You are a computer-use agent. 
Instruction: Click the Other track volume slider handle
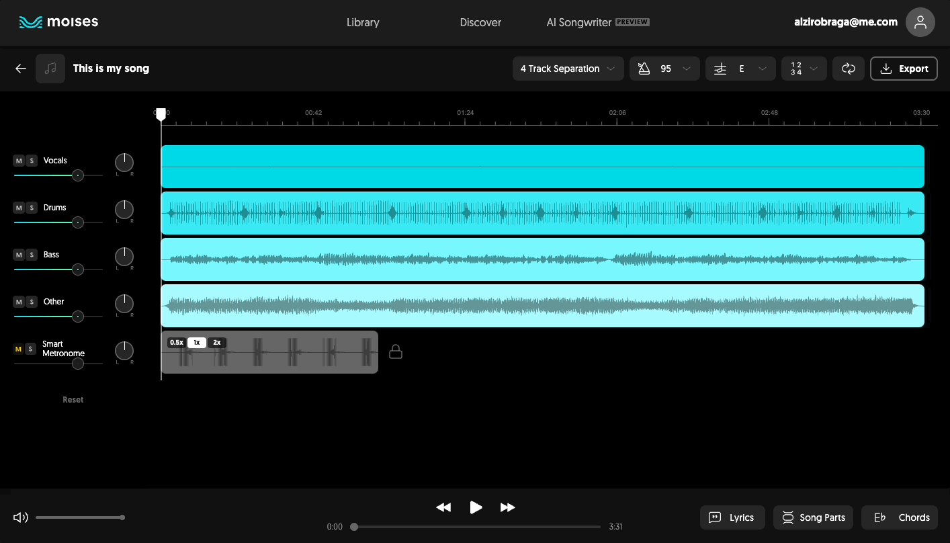click(78, 317)
